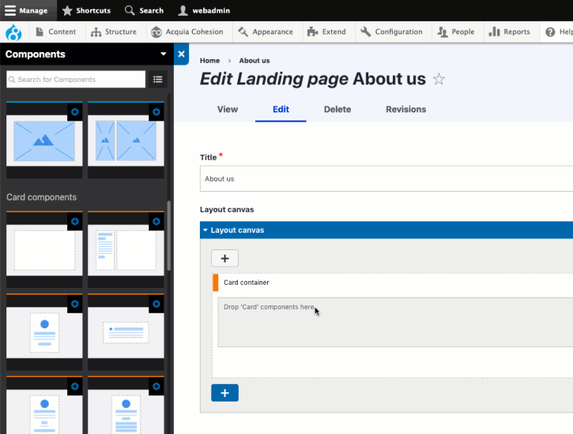
Task: Click the Home breadcrumb link
Action: [x=209, y=61]
